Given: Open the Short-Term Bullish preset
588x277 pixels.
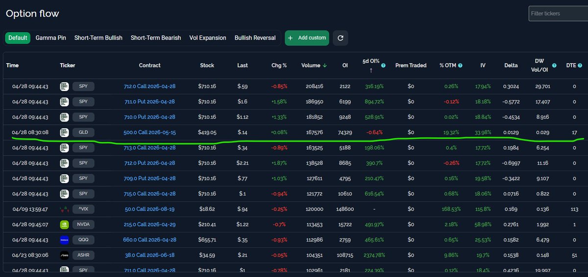Looking at the screenshot, I should tap(98, 38).
